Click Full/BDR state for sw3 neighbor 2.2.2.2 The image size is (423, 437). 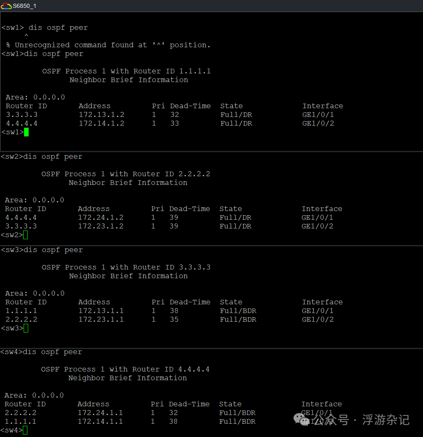click(238, 319)
